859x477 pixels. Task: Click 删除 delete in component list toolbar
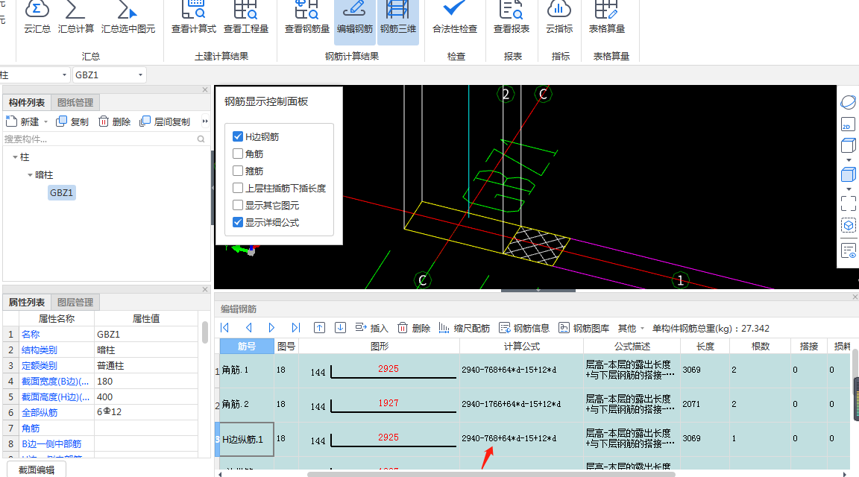[x=115, y=121]
